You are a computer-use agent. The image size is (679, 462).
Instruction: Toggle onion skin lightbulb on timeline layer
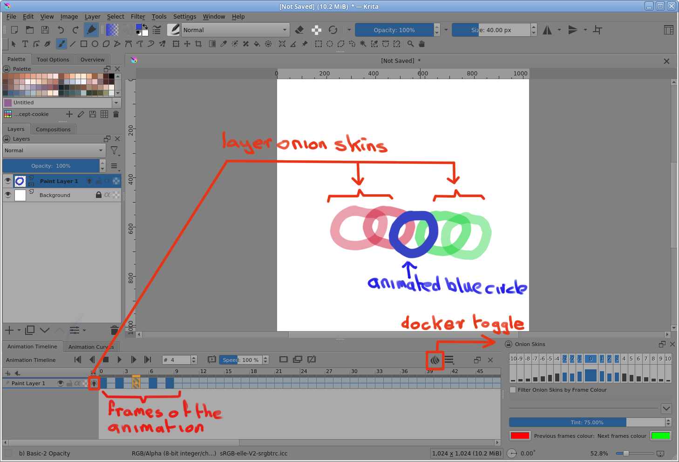94,383
